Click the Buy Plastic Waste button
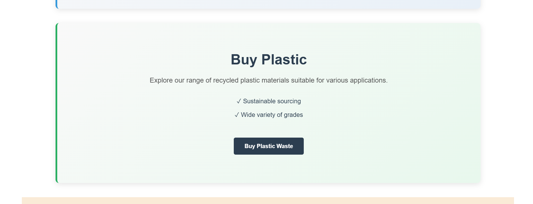 (x=269, y=146)
